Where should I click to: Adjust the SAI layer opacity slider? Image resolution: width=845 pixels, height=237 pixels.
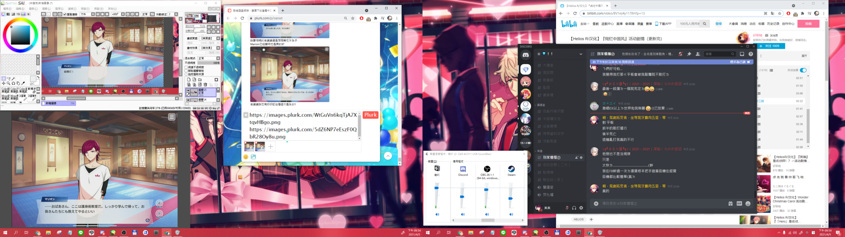pyautogui.click(x=209, y=63)
